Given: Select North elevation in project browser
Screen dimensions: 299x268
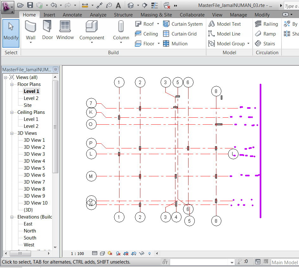Looking at the screenshot, I should point(30,231).
